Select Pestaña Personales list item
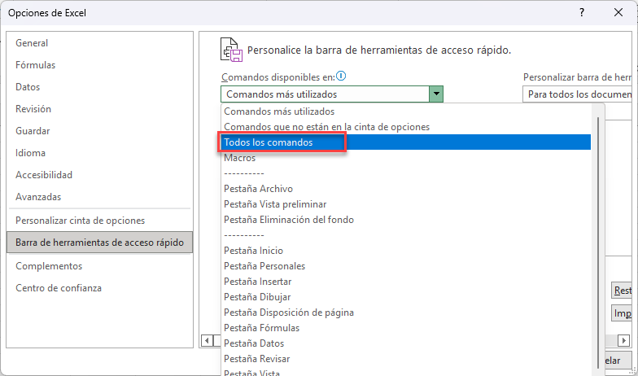This screenshot has height=376, width=638. [x=407, y=266]
